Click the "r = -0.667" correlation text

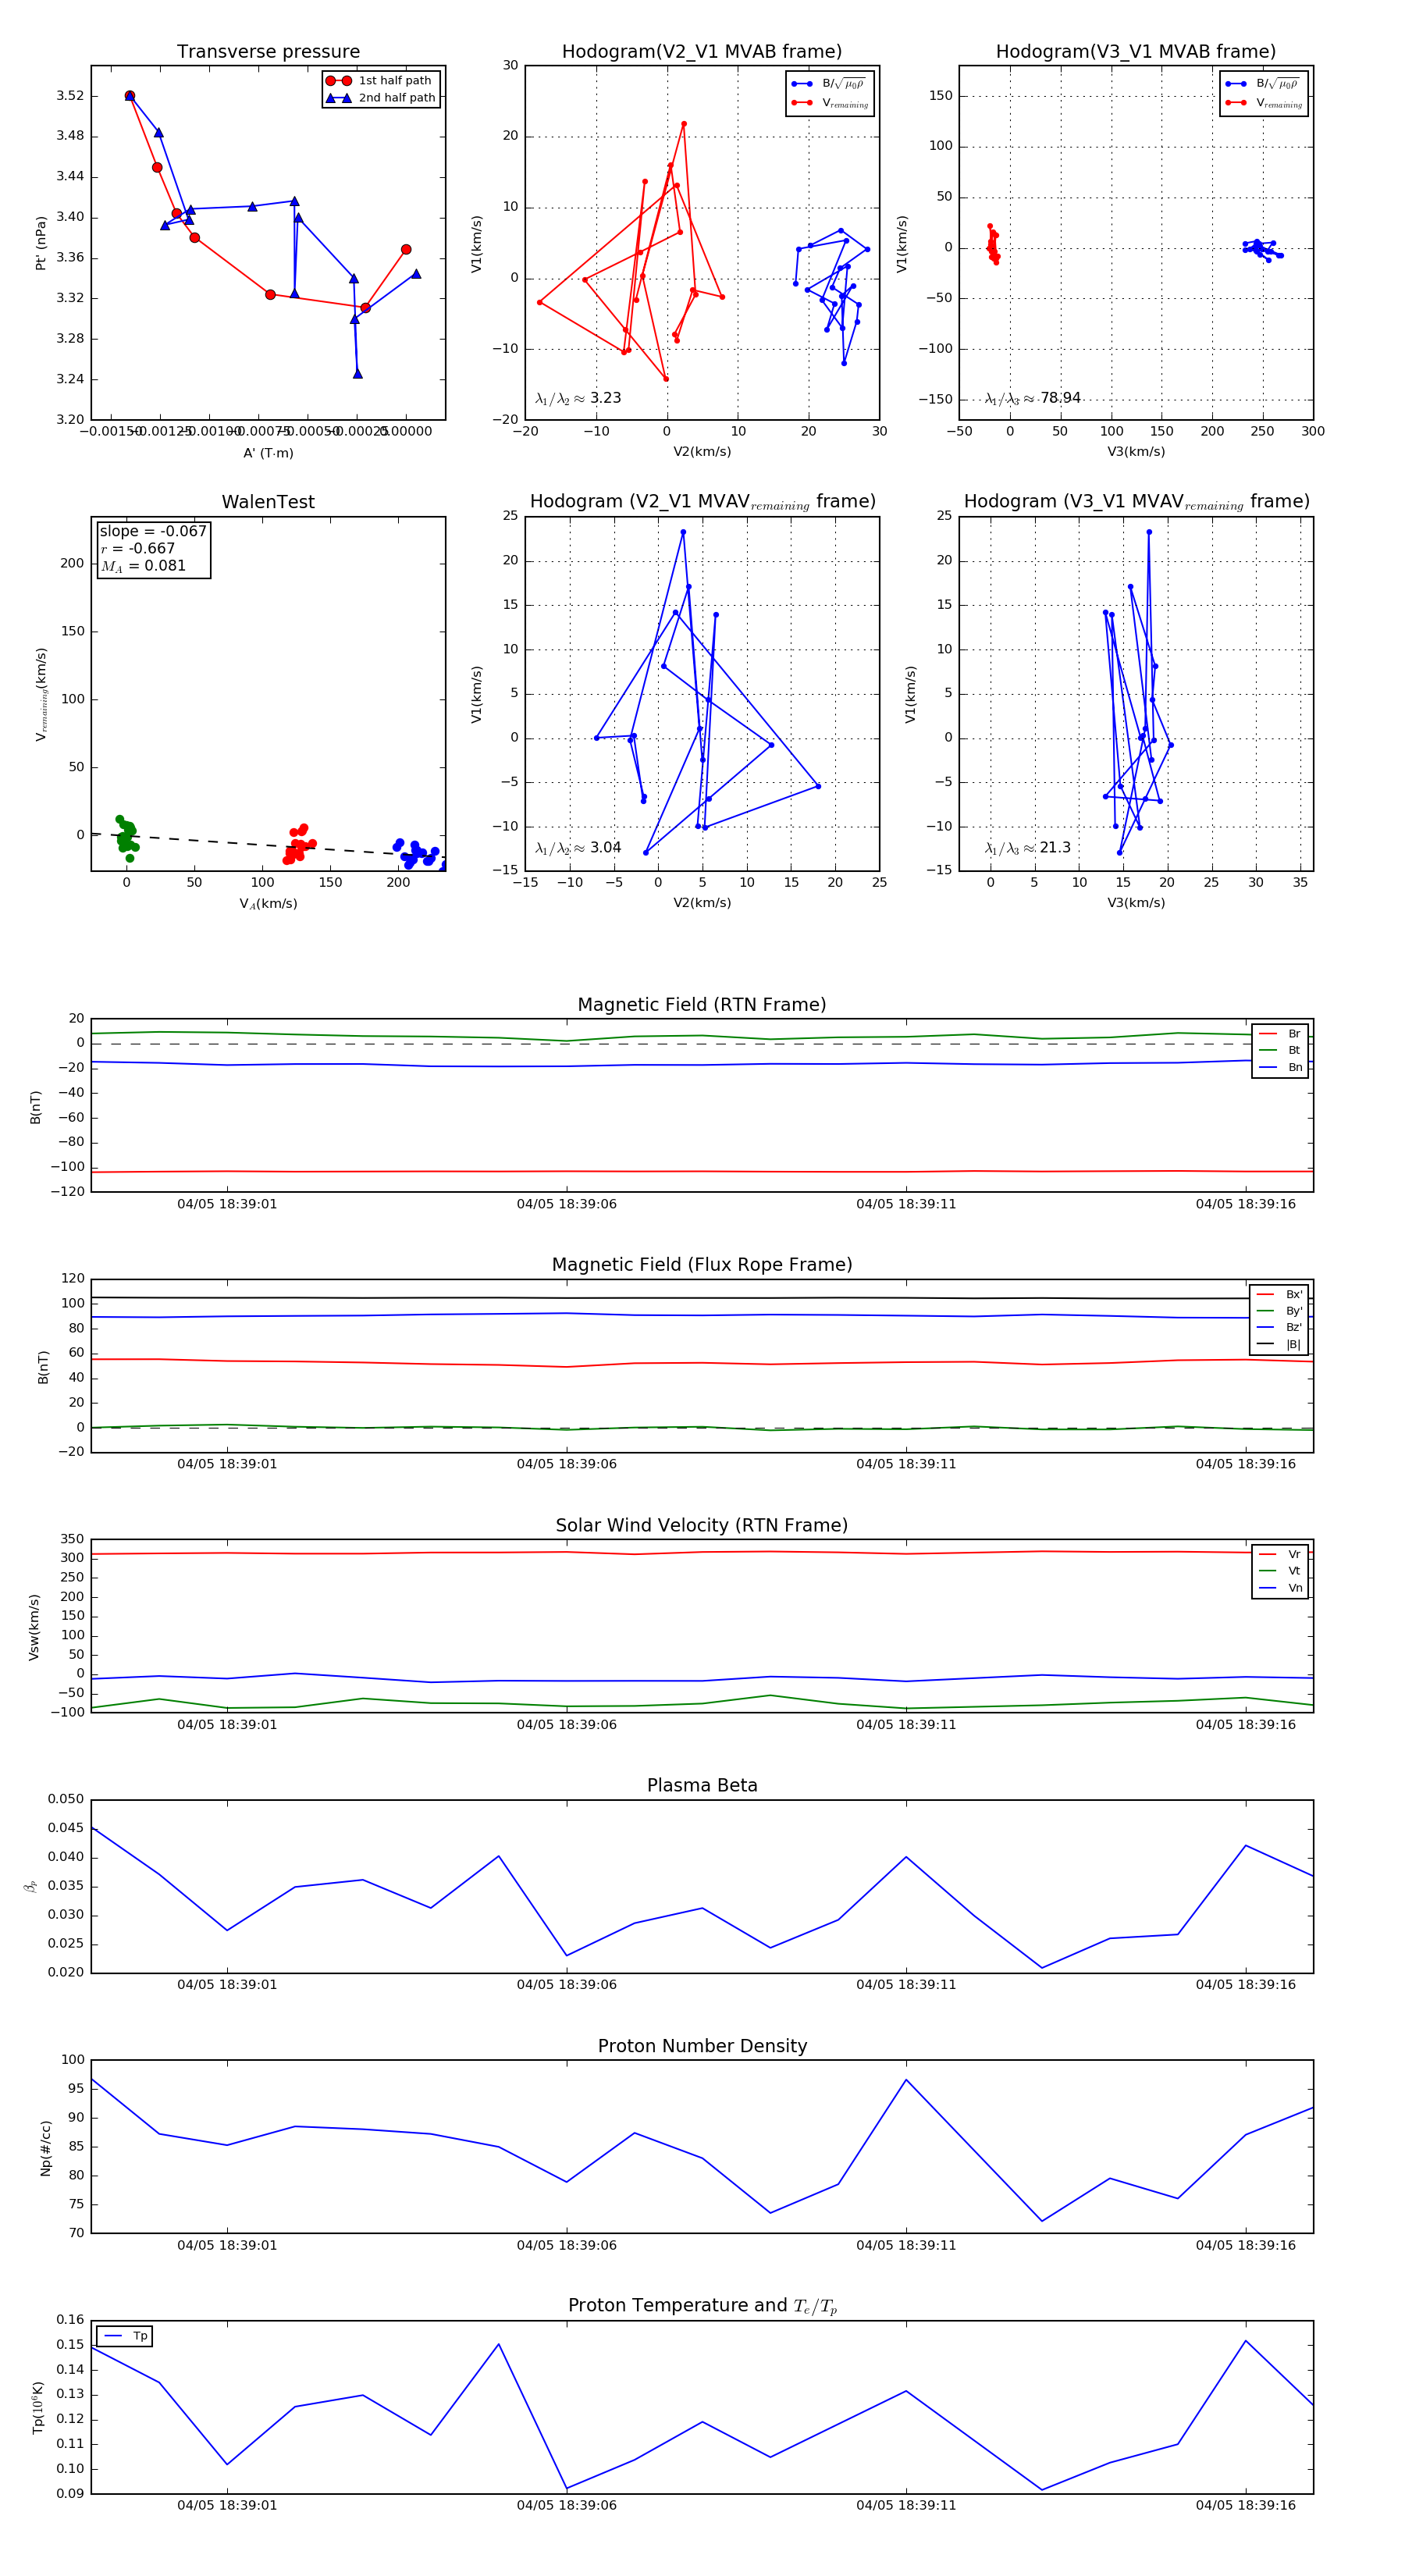[138, 548]
